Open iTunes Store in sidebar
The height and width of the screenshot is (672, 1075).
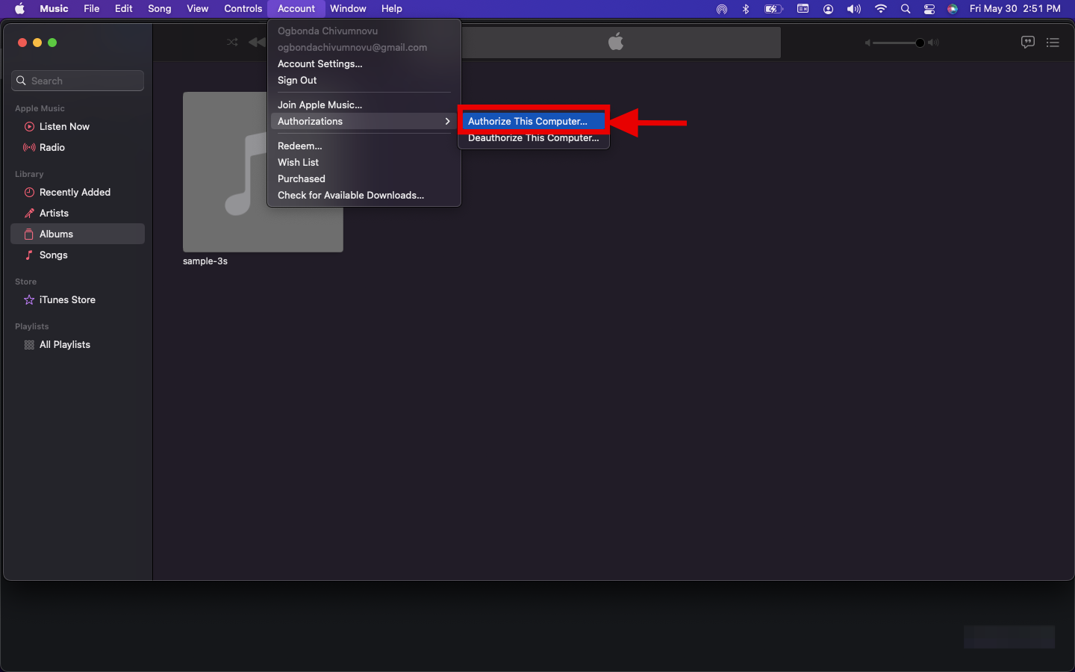pyautogui.click(x=78, y=300)
